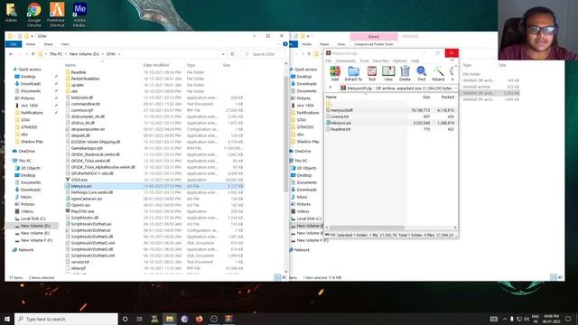This screenshot has width=578, height=325.
Task: Sort GTAV files by Date modified column
Action: (156, 65)
